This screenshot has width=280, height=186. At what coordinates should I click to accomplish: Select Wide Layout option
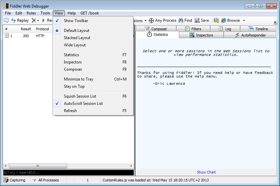pyautogui.click(x=75, y=45)
